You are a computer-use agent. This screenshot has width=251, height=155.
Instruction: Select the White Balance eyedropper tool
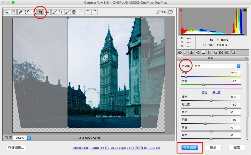tap(20, 12)
